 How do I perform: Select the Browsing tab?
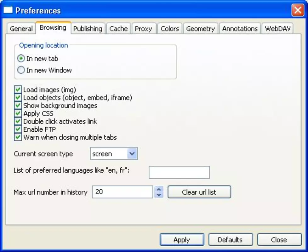(x=53, y=28)
